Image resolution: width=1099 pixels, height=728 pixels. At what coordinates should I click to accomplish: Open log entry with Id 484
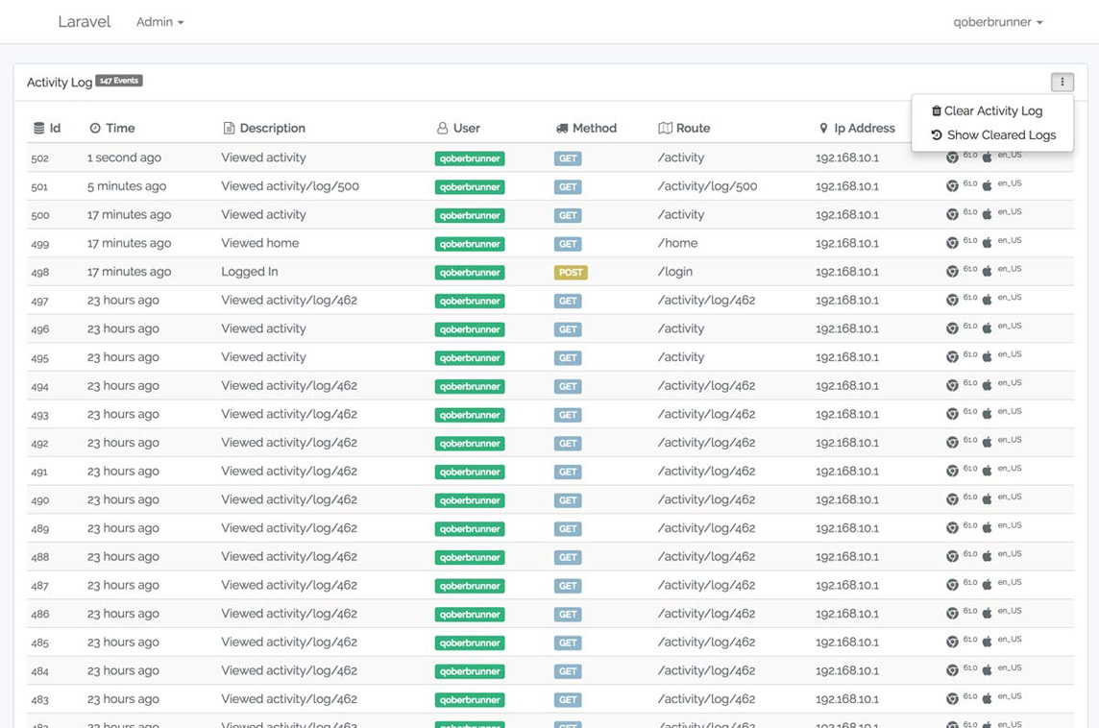point(40,671)
